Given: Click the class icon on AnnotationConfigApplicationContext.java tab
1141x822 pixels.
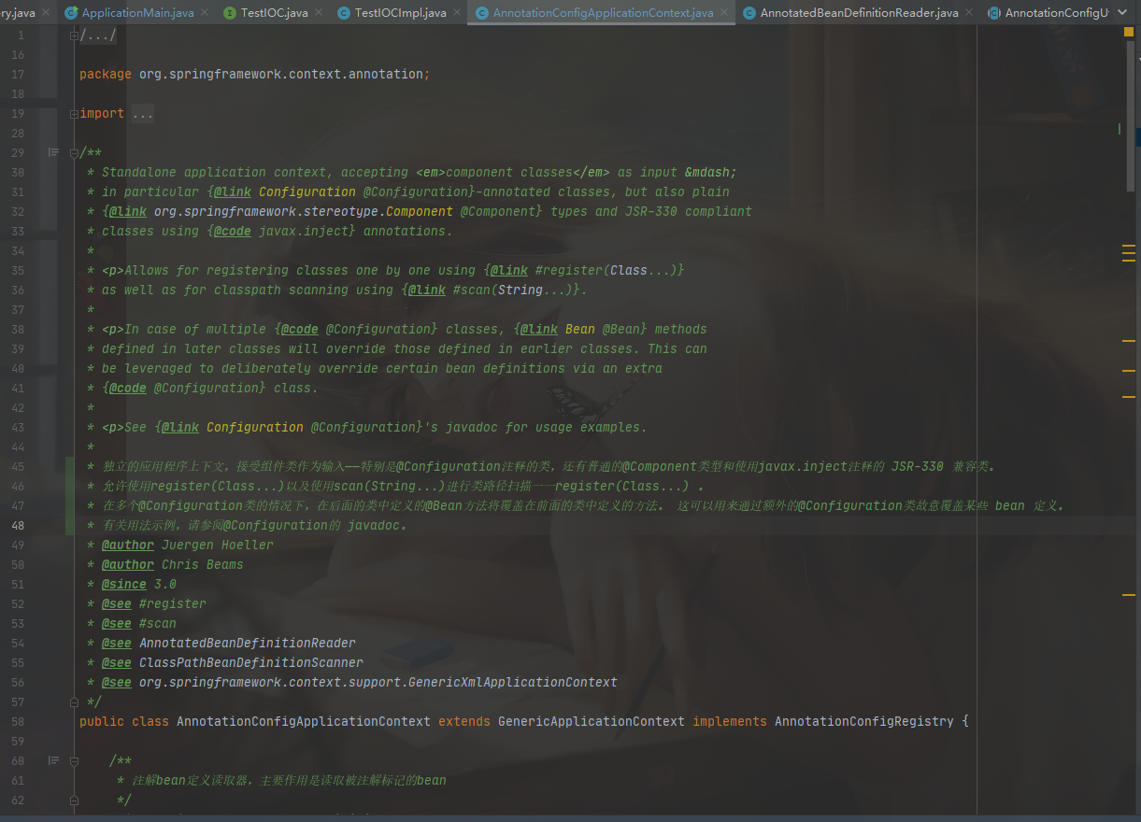Looking at the screenshot, I should tap(484, 13).
